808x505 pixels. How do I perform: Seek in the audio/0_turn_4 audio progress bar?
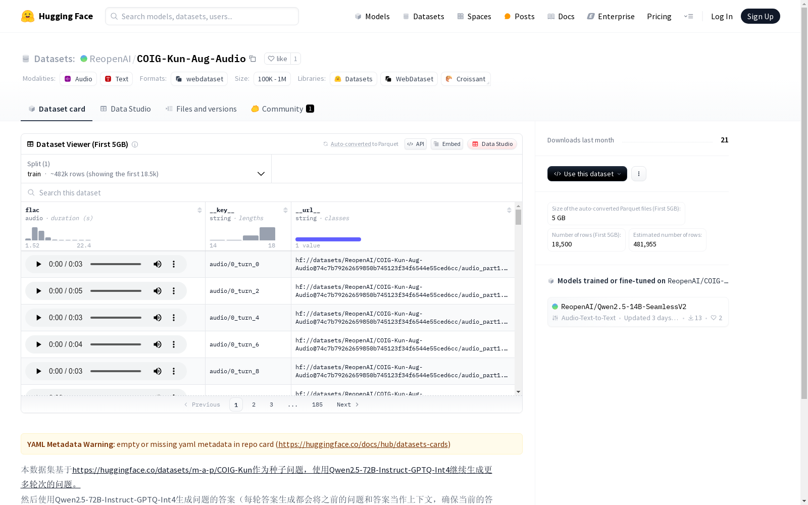(x=116, y=318)
